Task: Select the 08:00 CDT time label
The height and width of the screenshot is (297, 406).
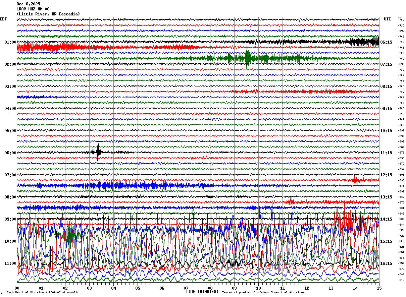Action: 10,197
